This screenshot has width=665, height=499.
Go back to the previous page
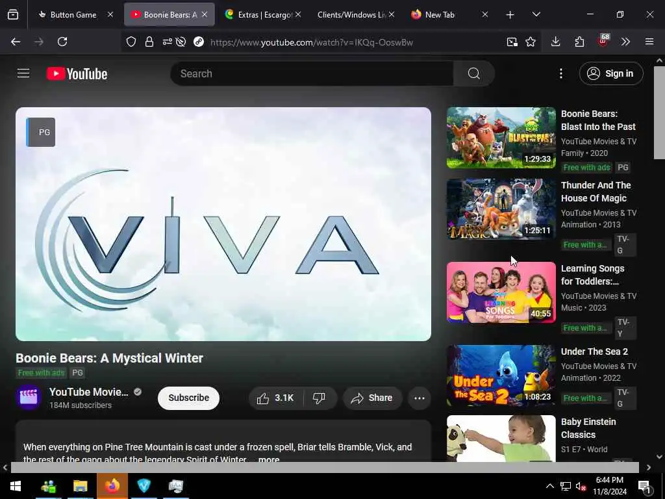[16, 42]
